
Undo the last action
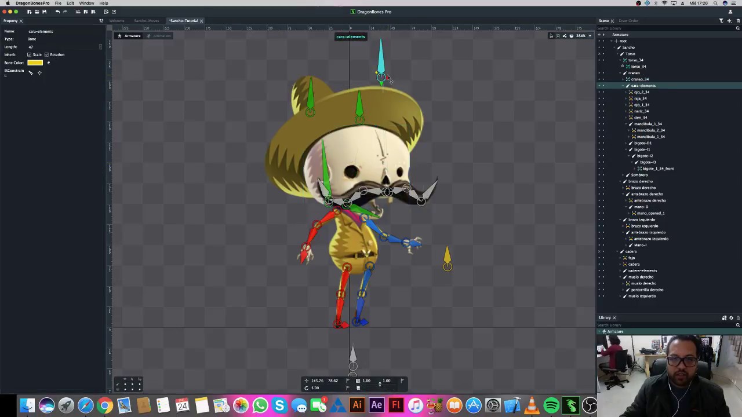point(57,12)
